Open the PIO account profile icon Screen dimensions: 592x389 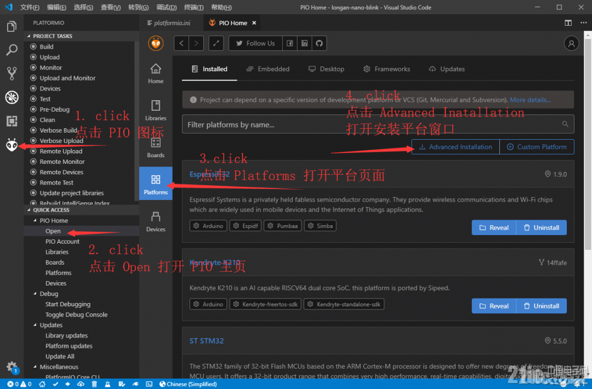(x=571, y=43)
